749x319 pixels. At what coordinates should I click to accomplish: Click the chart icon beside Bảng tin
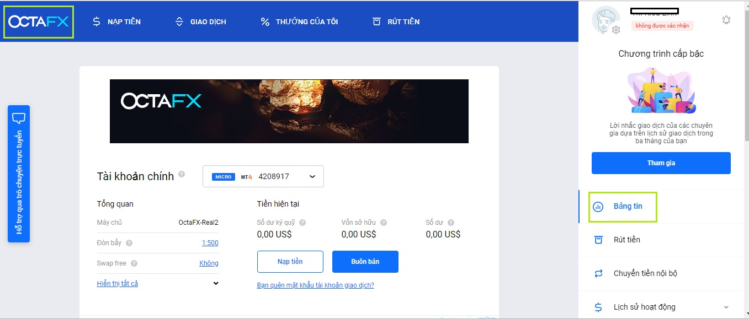(598, 207)
